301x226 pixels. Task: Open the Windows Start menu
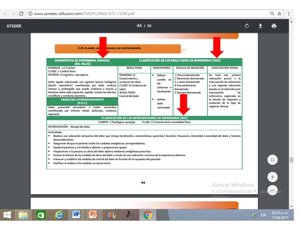[7, 215]
